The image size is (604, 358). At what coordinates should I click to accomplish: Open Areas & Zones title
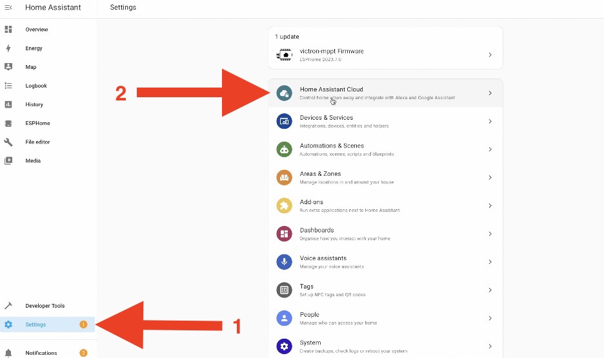tap(320, 174)
